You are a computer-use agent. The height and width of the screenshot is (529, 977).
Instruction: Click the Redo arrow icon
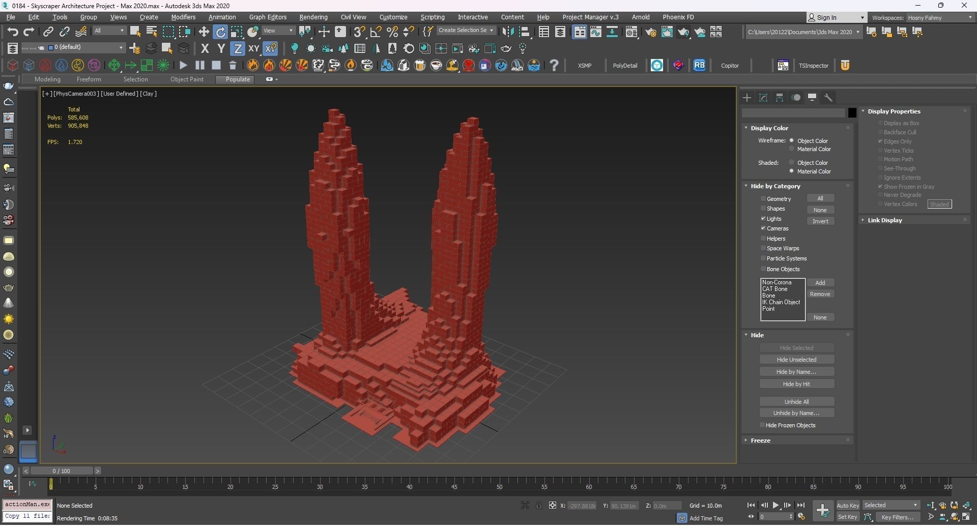click(x=28, y=32)
